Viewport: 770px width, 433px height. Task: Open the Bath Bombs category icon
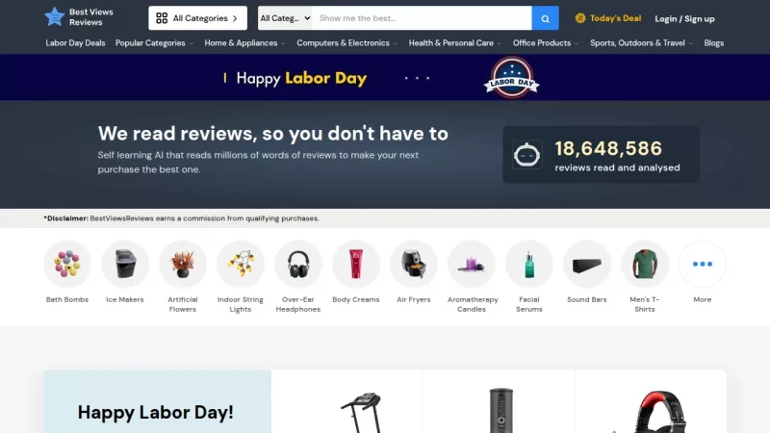67,264
